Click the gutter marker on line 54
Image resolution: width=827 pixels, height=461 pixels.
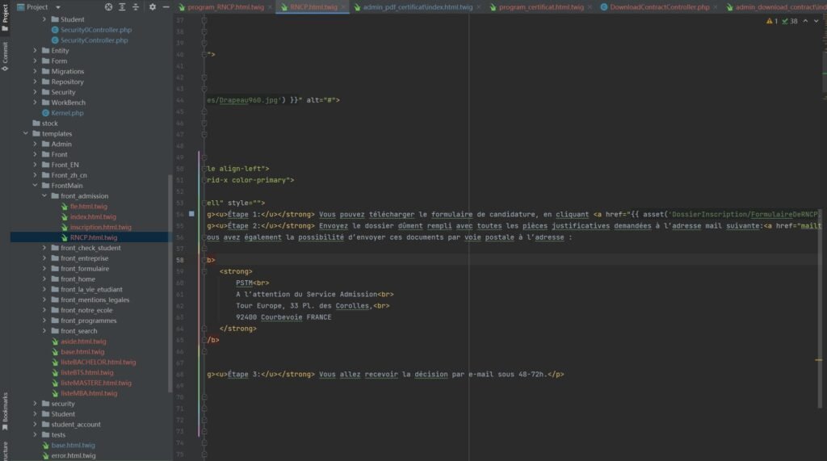pyautogui.click(x=191, y=214)
